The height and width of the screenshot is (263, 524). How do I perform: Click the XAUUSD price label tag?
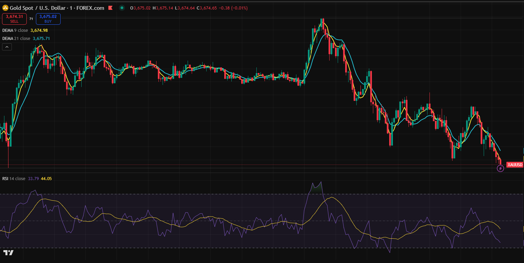point(515,165)
